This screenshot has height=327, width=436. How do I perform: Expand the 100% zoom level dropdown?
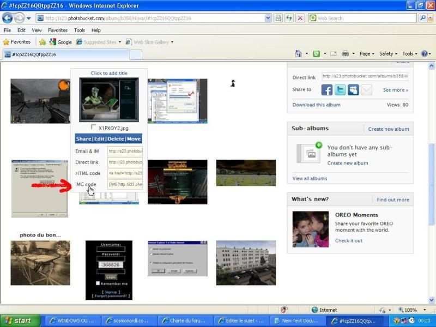[425, 310]
